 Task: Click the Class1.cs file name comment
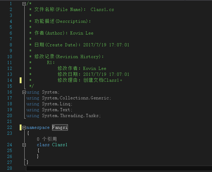102,10
